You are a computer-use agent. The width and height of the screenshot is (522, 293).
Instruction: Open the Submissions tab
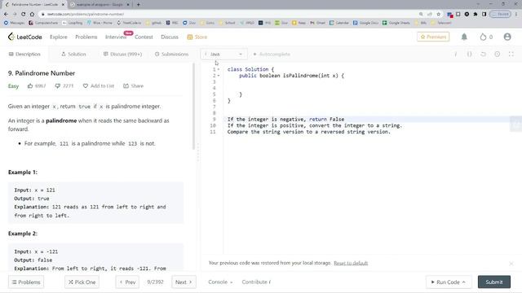(171, 55)
